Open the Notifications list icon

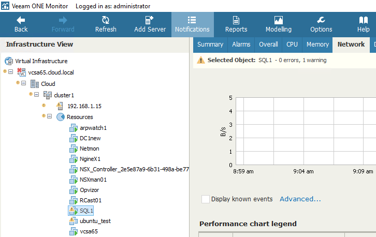point(192,20)
